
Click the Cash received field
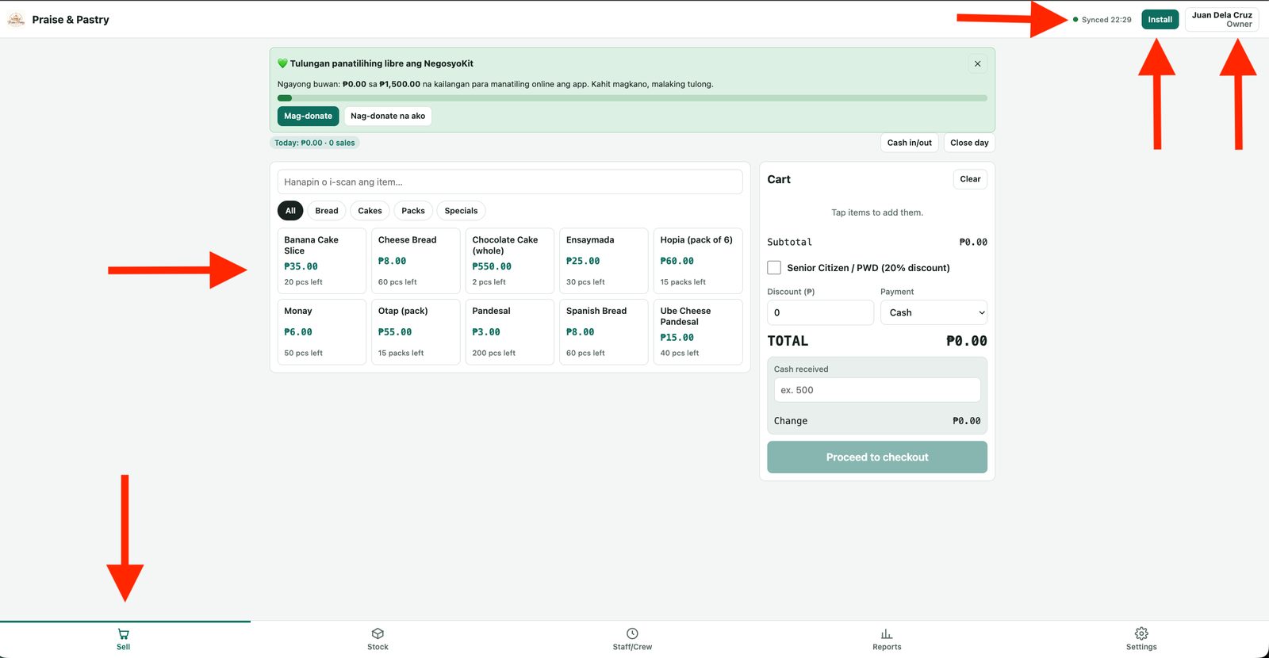pyautogui.click(x=877, y=390)
